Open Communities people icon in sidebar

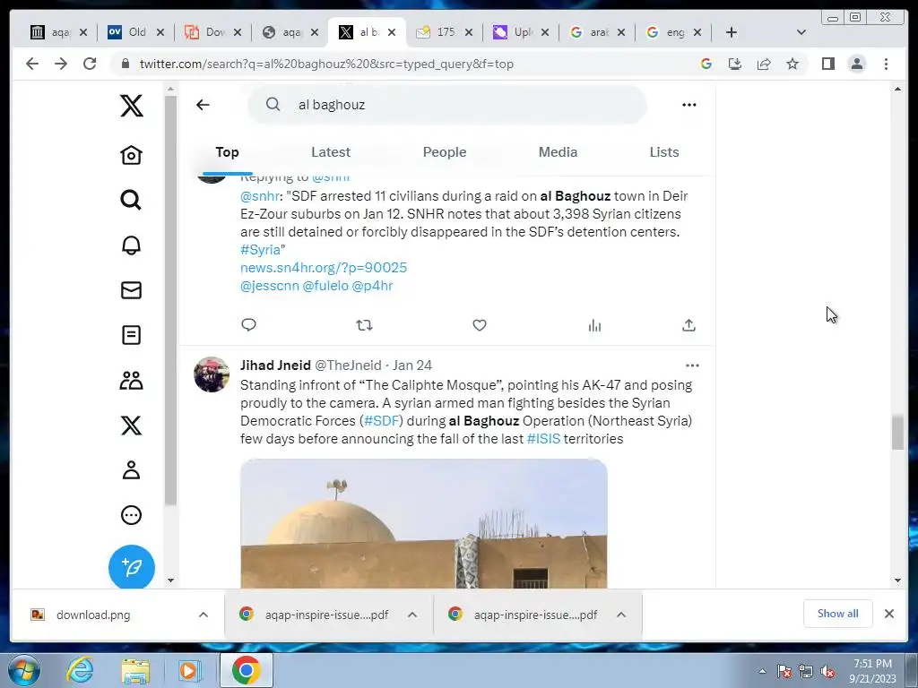point(131,380)
